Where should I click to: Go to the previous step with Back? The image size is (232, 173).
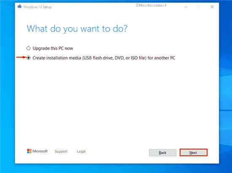pos(162,153)
